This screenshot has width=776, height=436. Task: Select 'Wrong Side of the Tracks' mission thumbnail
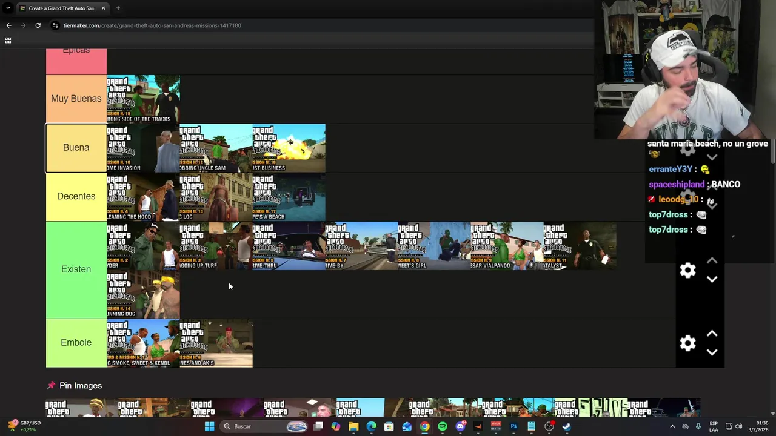[x=143, y=99]
